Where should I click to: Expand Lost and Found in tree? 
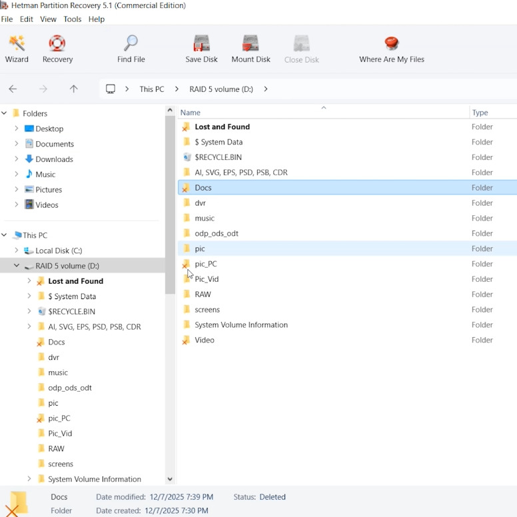tap(29, 281)
